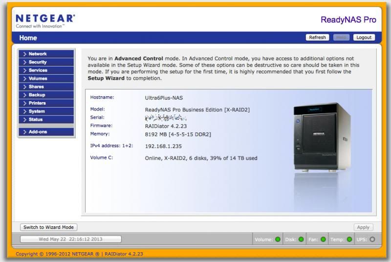Click the copyright footer text
Viewport: 391px width, 262px height.
coord(79,254)
